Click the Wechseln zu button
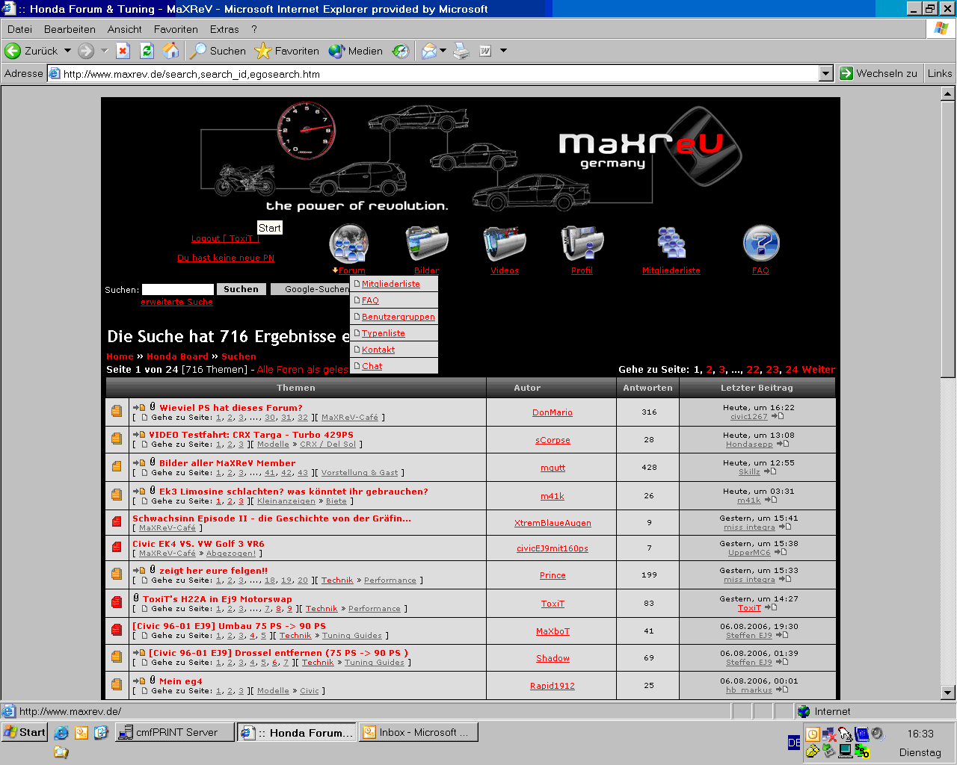This screenshot has height=765, width=957. point(878,73)
